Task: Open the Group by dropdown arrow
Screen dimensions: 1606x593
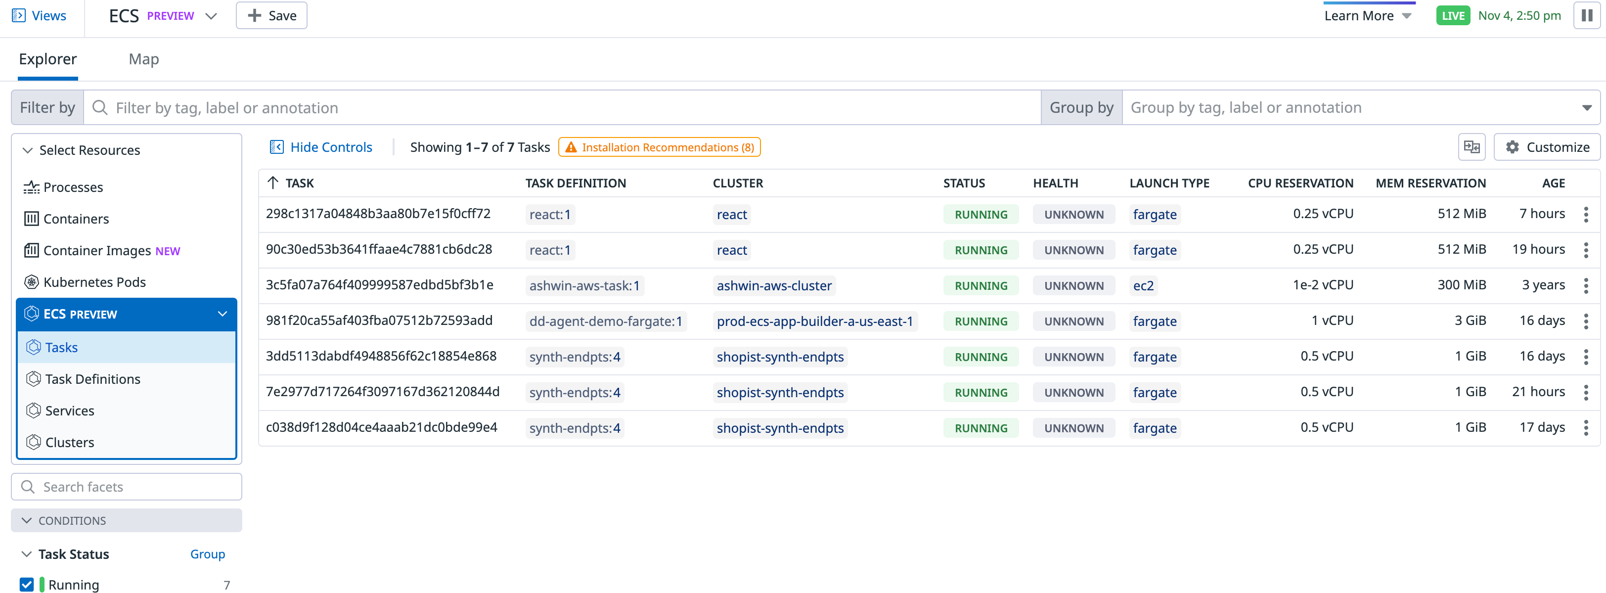Action: point(1586,108)
